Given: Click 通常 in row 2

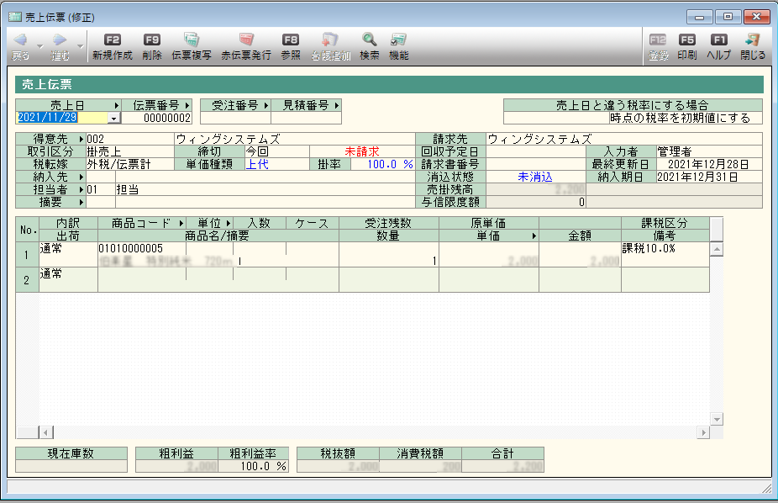Looking at the screenshot, I should [51, 273].
